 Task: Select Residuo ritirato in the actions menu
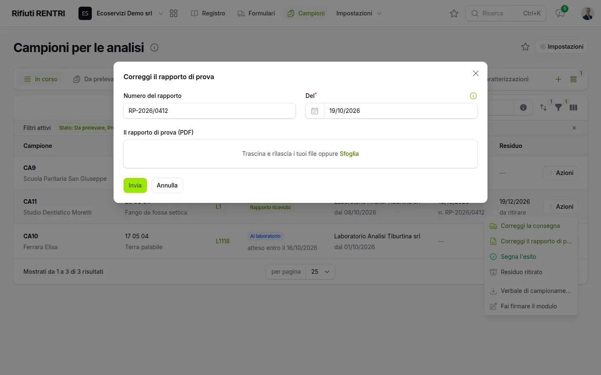point(531,272)
